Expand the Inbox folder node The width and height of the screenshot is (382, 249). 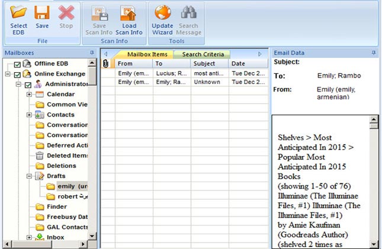(x=29, y=237)
